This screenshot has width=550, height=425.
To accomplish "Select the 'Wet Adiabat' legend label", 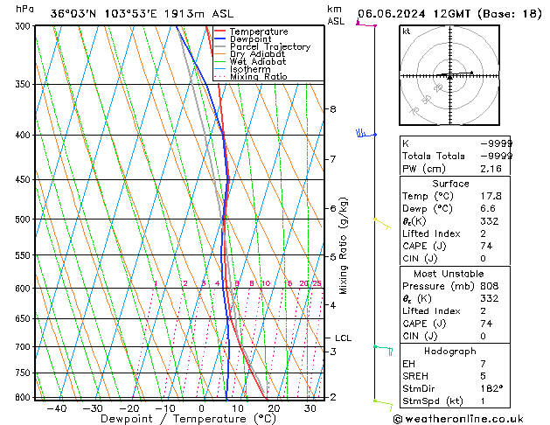I will pos(258,62).
